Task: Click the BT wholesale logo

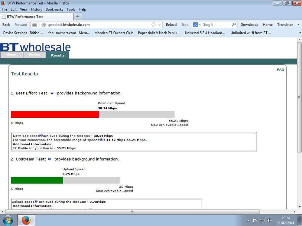Action: (35, 47)
